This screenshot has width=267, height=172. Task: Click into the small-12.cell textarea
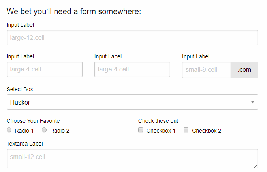pyautogui.click(x=132, y=158)
